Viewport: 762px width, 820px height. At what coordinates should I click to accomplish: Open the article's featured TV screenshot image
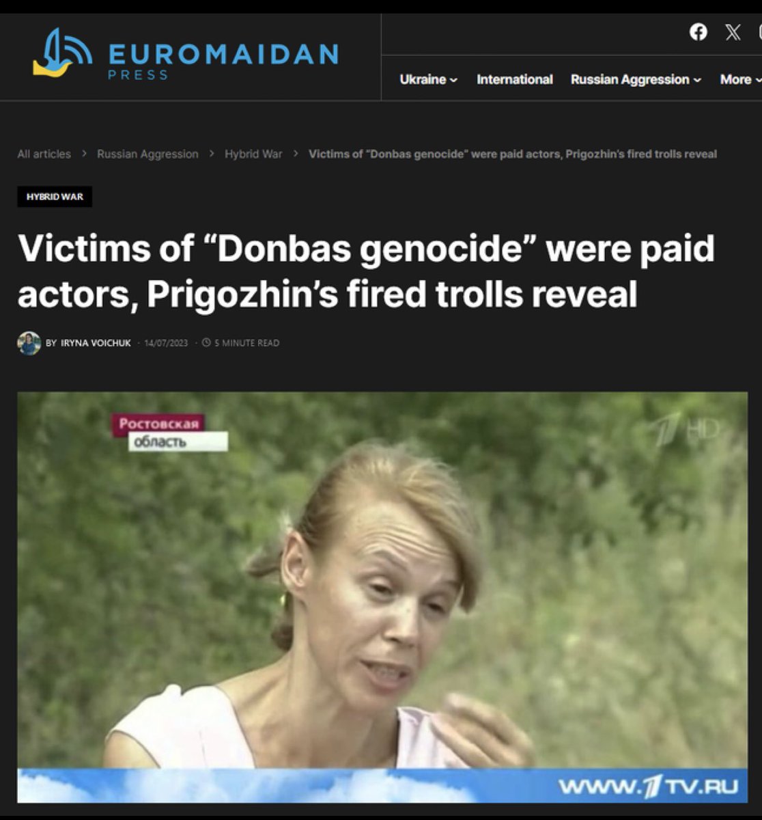click(382, 597)
